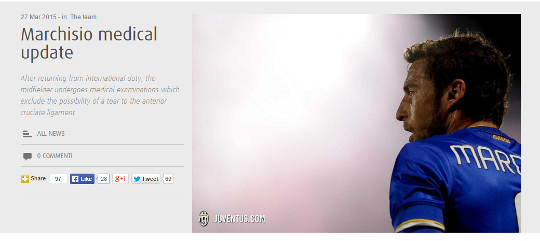Click the Facebook Like button
The height and width of the screenshot is (241, 540).
[83, 179]
